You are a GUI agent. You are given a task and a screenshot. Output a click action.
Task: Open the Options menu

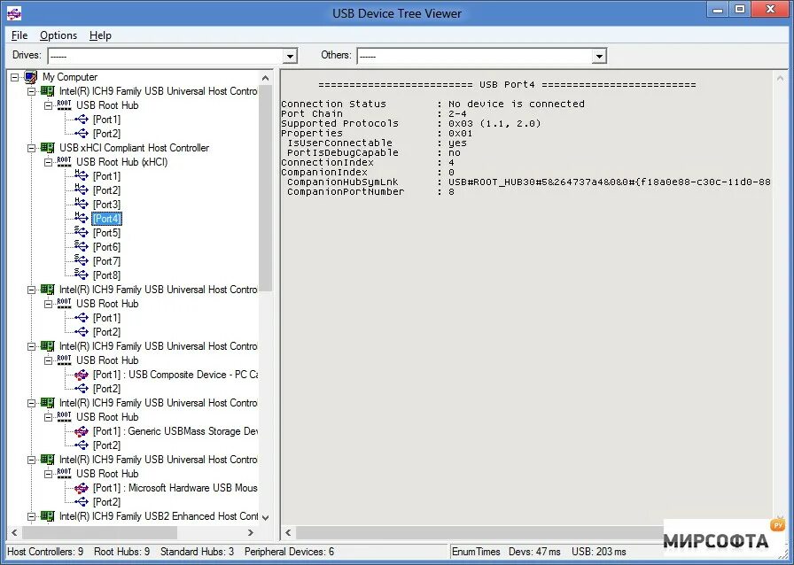[58, 35]
